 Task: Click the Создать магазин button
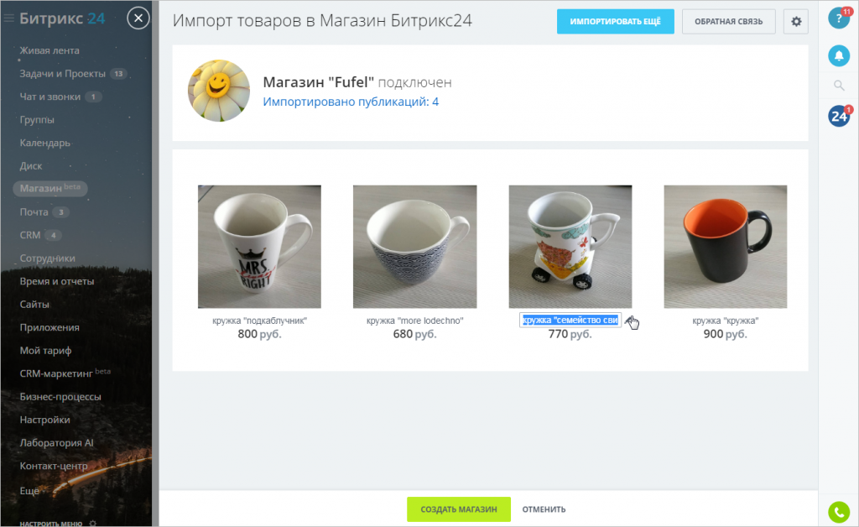coord(459,509)
